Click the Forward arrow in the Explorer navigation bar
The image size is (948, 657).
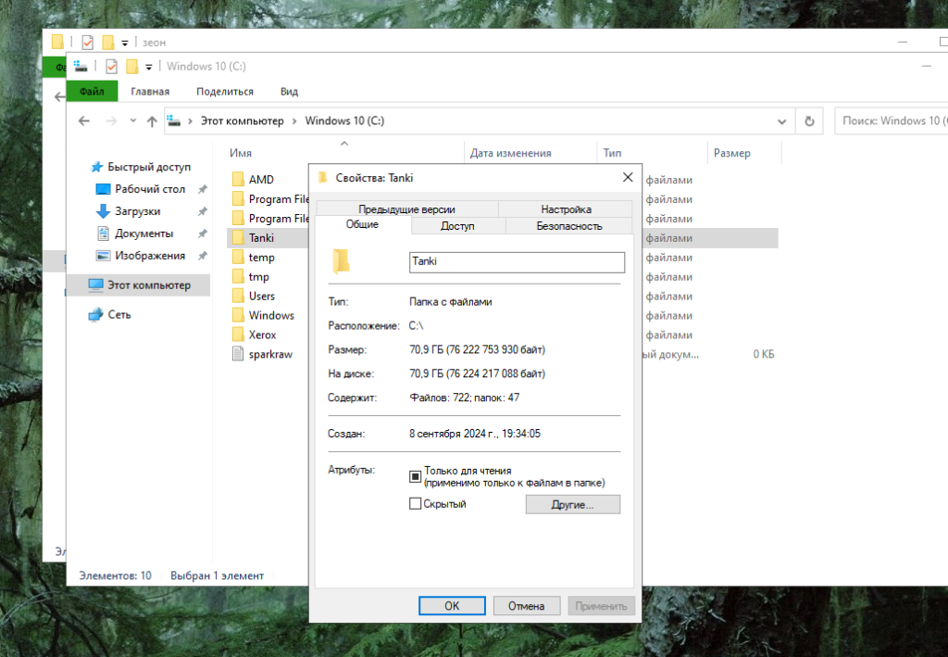(111, 121)
